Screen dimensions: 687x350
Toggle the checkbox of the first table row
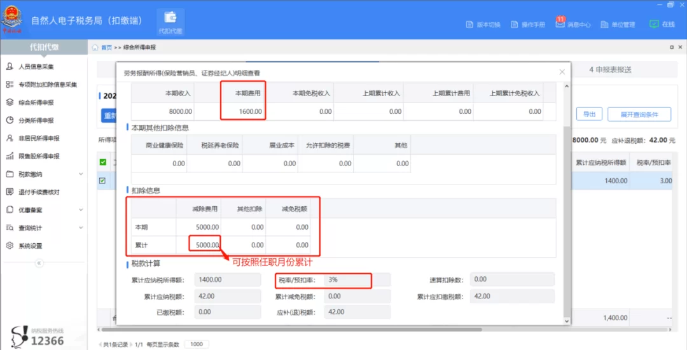click(103, 181)
